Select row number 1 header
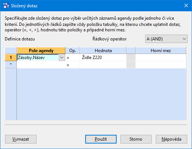This screenshot has height=149, width=192. [x=11, y=58]
